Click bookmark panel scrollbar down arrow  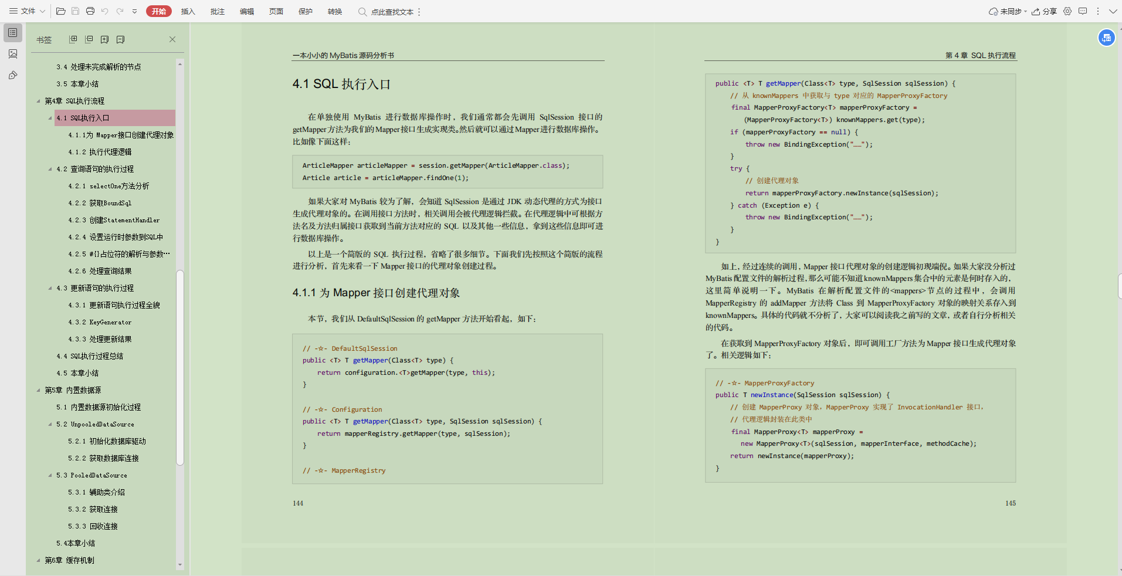point(180,565)
